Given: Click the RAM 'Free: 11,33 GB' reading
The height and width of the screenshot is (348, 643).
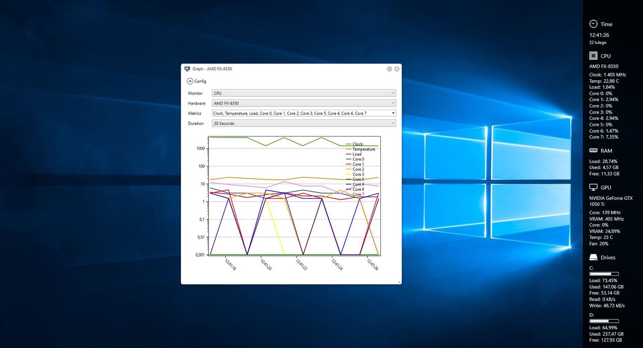Looking at the screenshot, I should (x=604, y=174).
